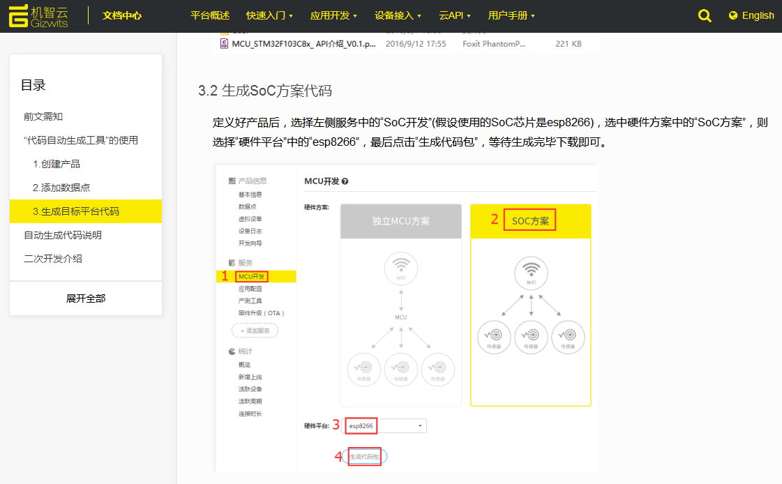The height and width of the screenshot is (484, 782).
Task: Select 2.添加数据点 in table of contents
Action: pyautogui.click(x=61, y=188)
